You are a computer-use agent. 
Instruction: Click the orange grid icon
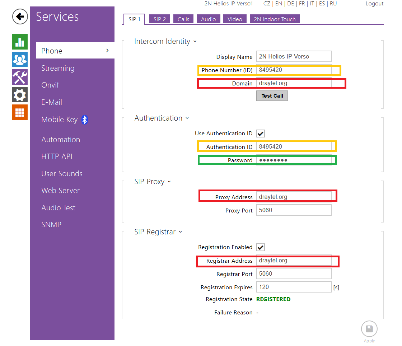point(20,112)
